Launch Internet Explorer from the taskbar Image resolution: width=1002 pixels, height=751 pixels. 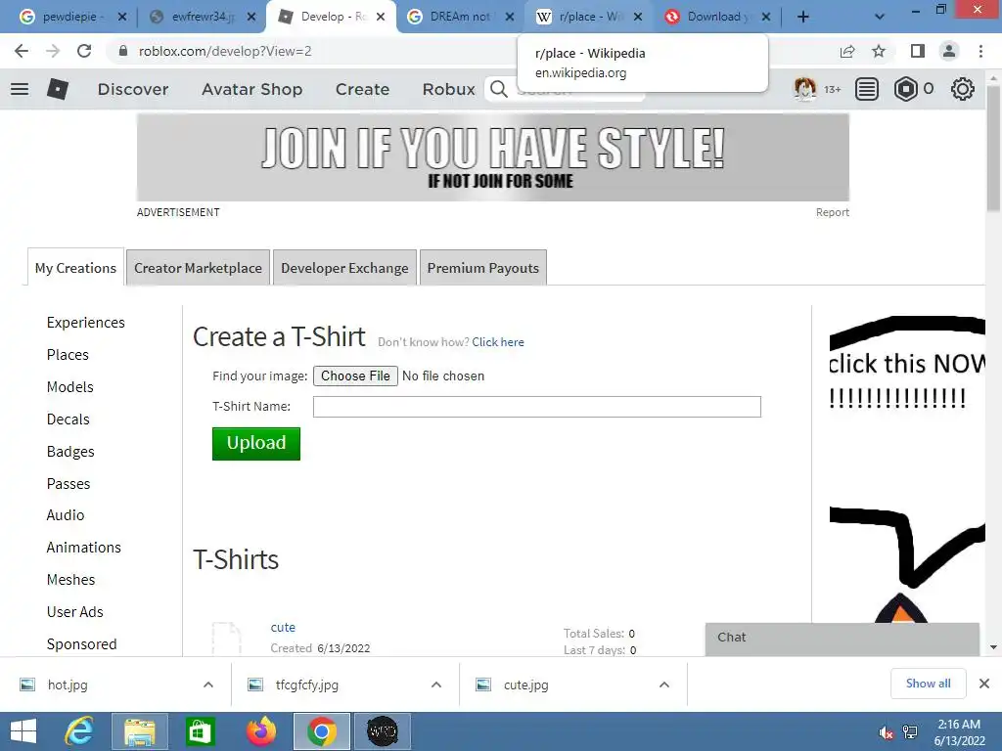79,731
